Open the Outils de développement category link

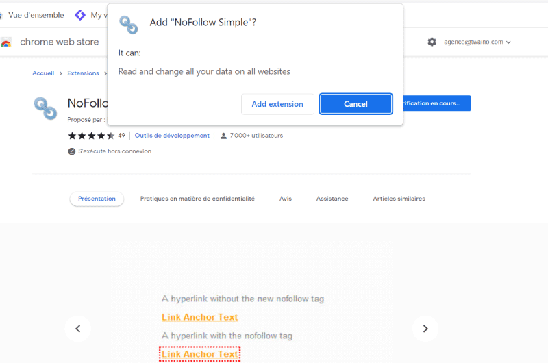pyautogui.click(x=172, y=136)
